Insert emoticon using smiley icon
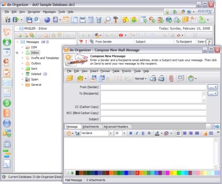 click(x=69, y=133)
